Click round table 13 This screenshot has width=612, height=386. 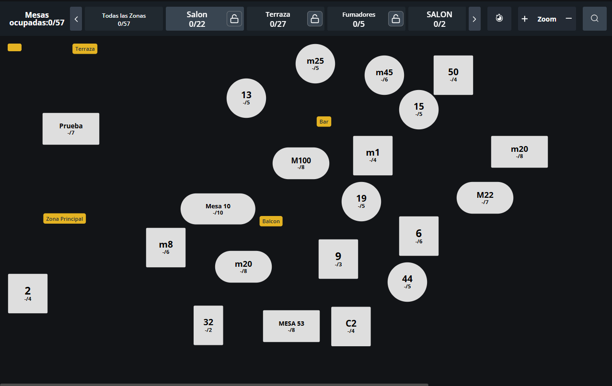[x=246, y=98]
